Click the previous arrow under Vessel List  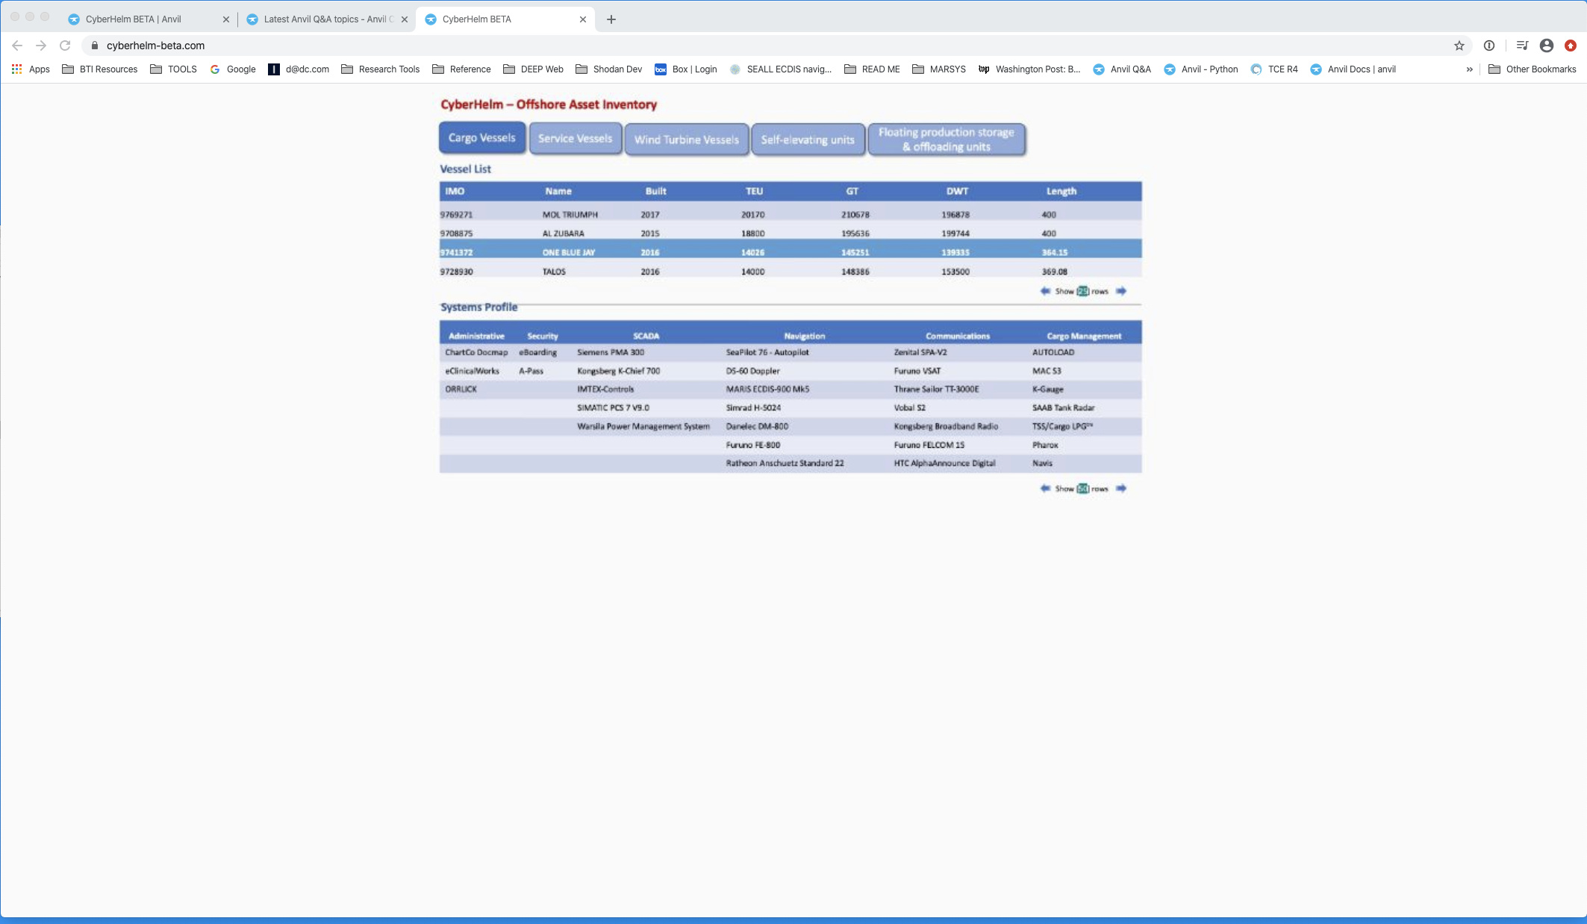[x=1045, y=291]
